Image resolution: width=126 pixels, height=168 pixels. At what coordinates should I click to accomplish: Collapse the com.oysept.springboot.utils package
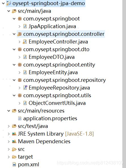[14, 95]
